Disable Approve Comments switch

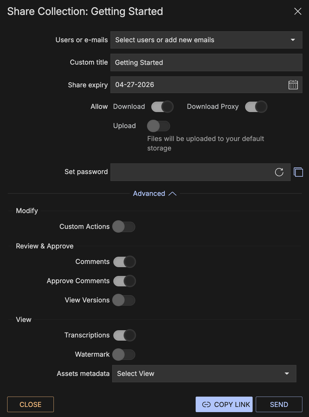tap(124, 281)
